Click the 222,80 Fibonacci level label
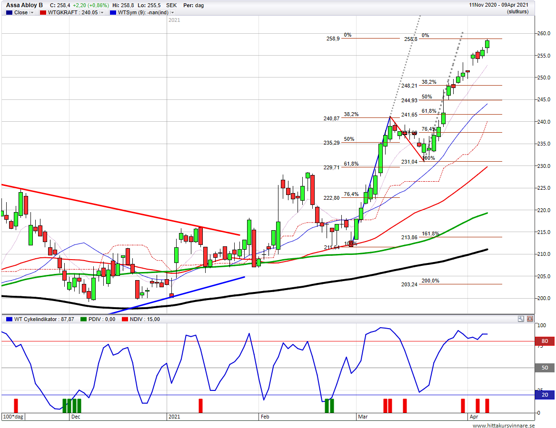 tap(331, 198)
